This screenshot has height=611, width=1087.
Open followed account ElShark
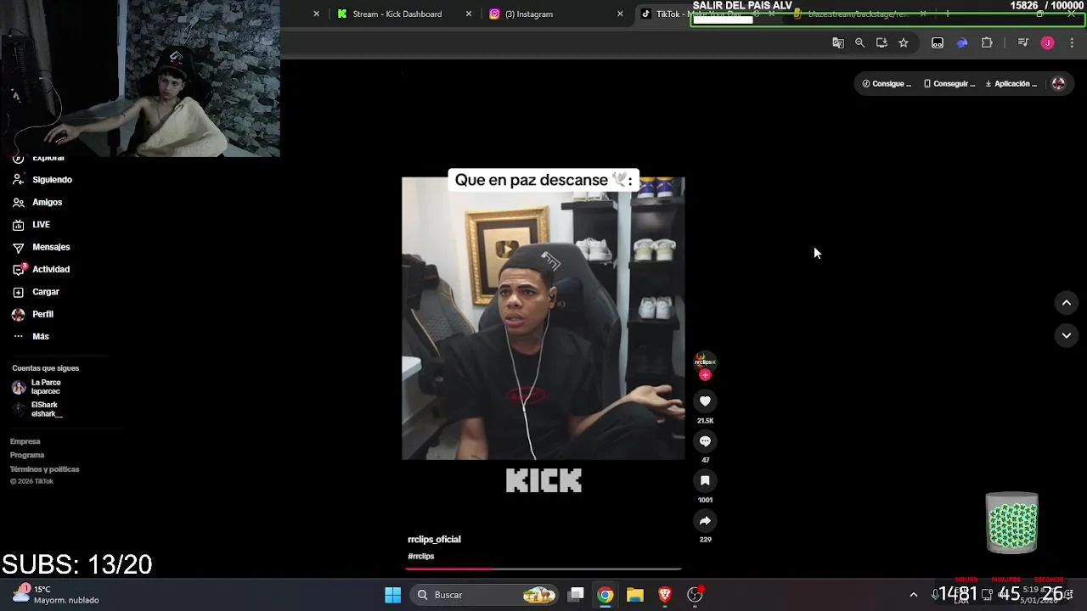click(37, 409)
